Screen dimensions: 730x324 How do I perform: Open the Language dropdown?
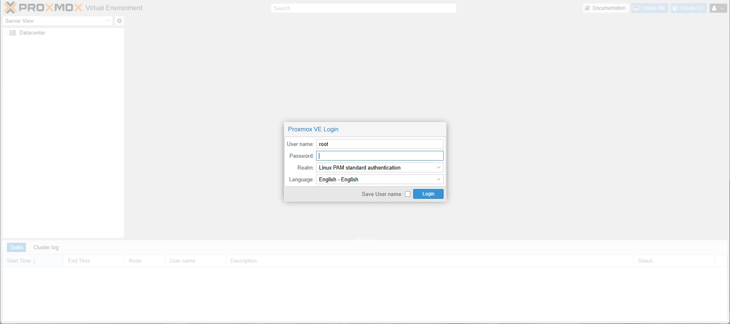[439, 179]
